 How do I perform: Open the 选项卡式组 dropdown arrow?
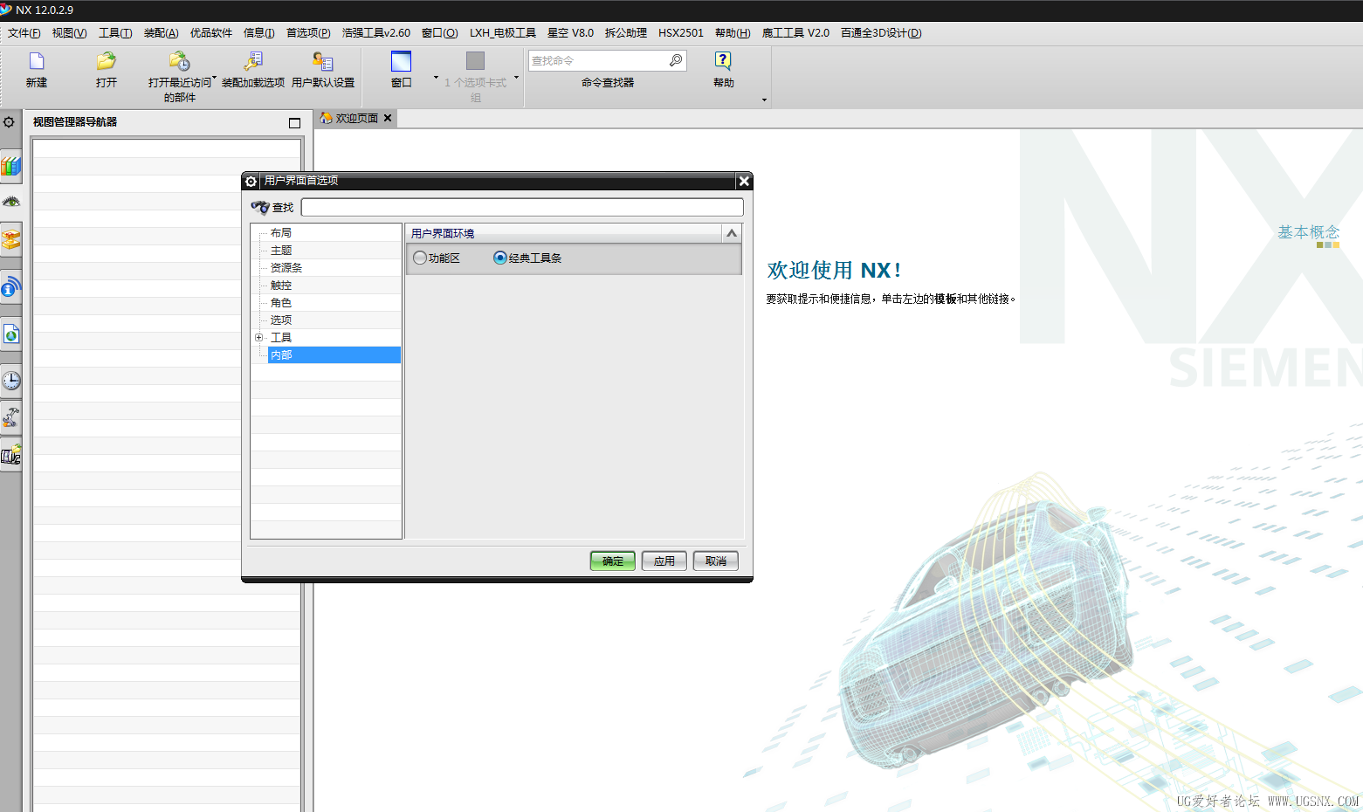[x=516, y=77]
